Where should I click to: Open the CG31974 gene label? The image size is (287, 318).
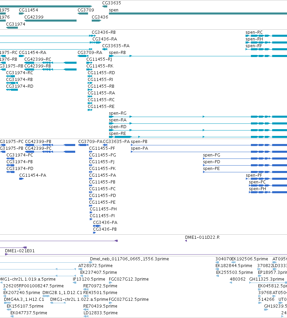click(16, 24)
